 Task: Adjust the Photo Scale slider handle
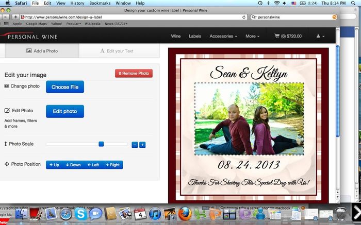[101, 144]
